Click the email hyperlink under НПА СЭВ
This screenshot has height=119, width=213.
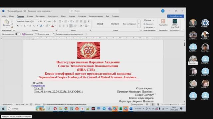[x=39, y=86]
